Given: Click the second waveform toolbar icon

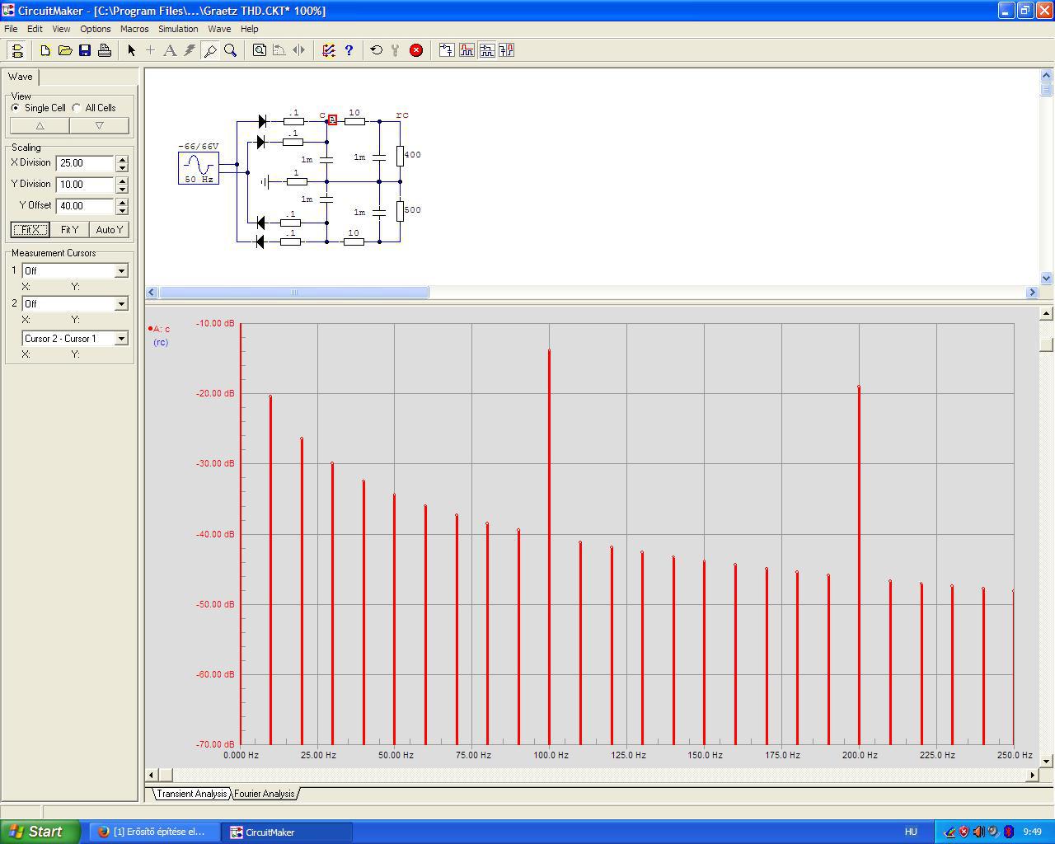Looking at the screenshot, I should pos(487,50).
